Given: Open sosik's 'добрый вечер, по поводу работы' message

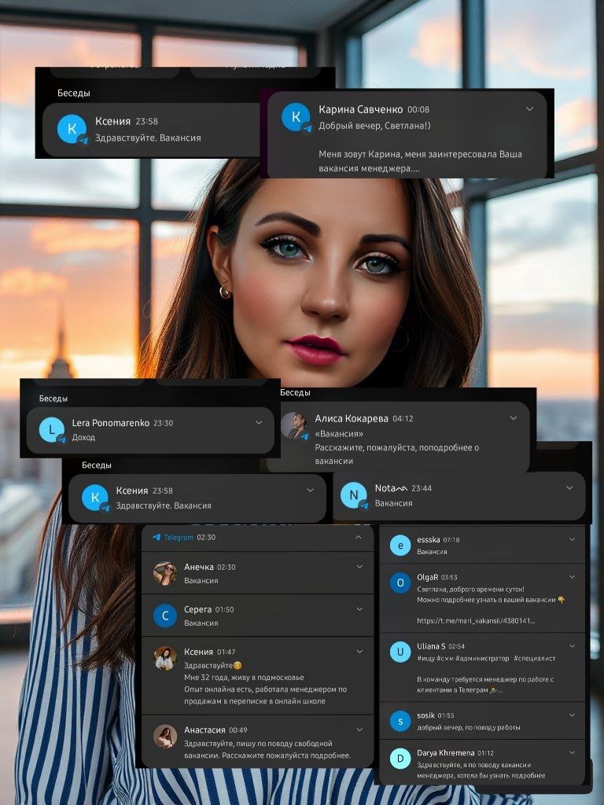Looking at the screenshot, I should point(469,727).
